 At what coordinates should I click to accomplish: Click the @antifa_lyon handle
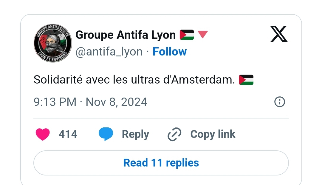coord(109,52)
